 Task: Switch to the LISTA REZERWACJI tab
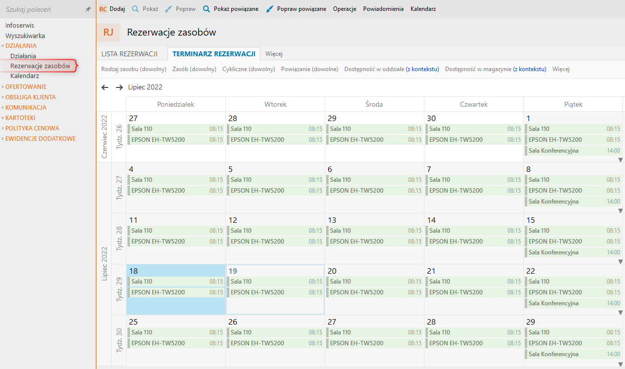pyautogui.click(x=129, y=54)
